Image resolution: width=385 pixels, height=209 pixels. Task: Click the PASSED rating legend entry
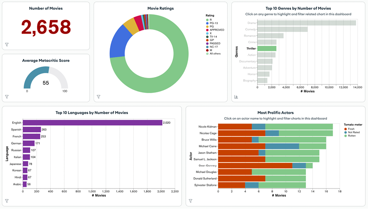pos(213,43)
